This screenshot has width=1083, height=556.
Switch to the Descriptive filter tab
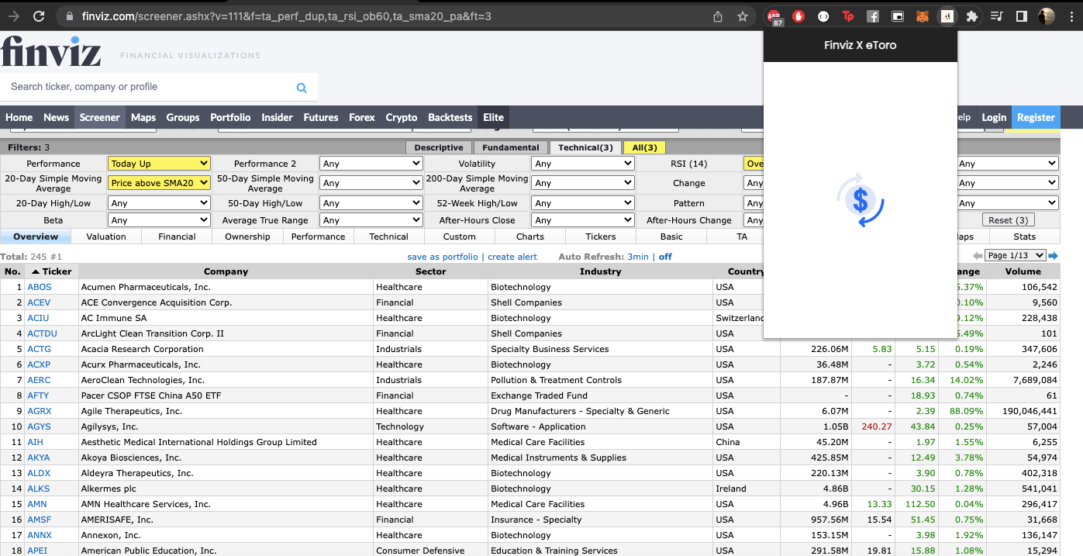click(438, 147)
